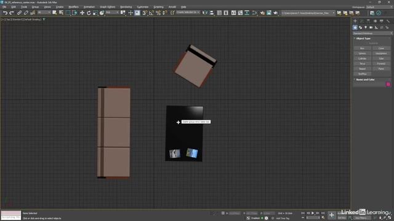Open the Reference Coordinate System dropdown
The image size is (394, 221).
click(x=112, y=12)
